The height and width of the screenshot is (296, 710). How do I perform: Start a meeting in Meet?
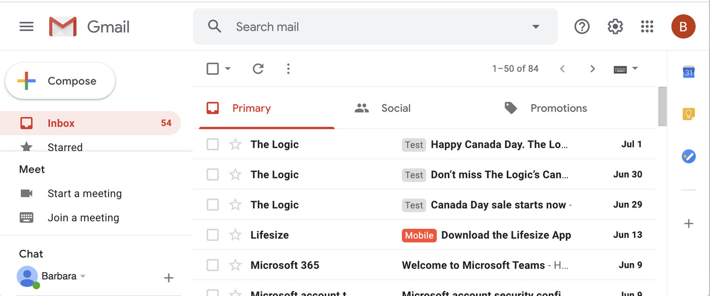click(x=85, y=193)
